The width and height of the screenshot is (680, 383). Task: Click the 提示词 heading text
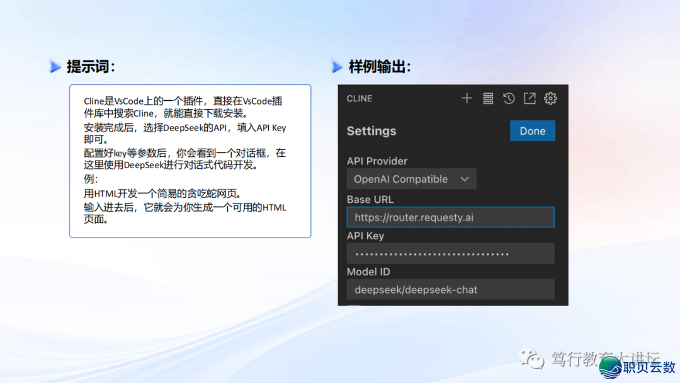[91, 67]
